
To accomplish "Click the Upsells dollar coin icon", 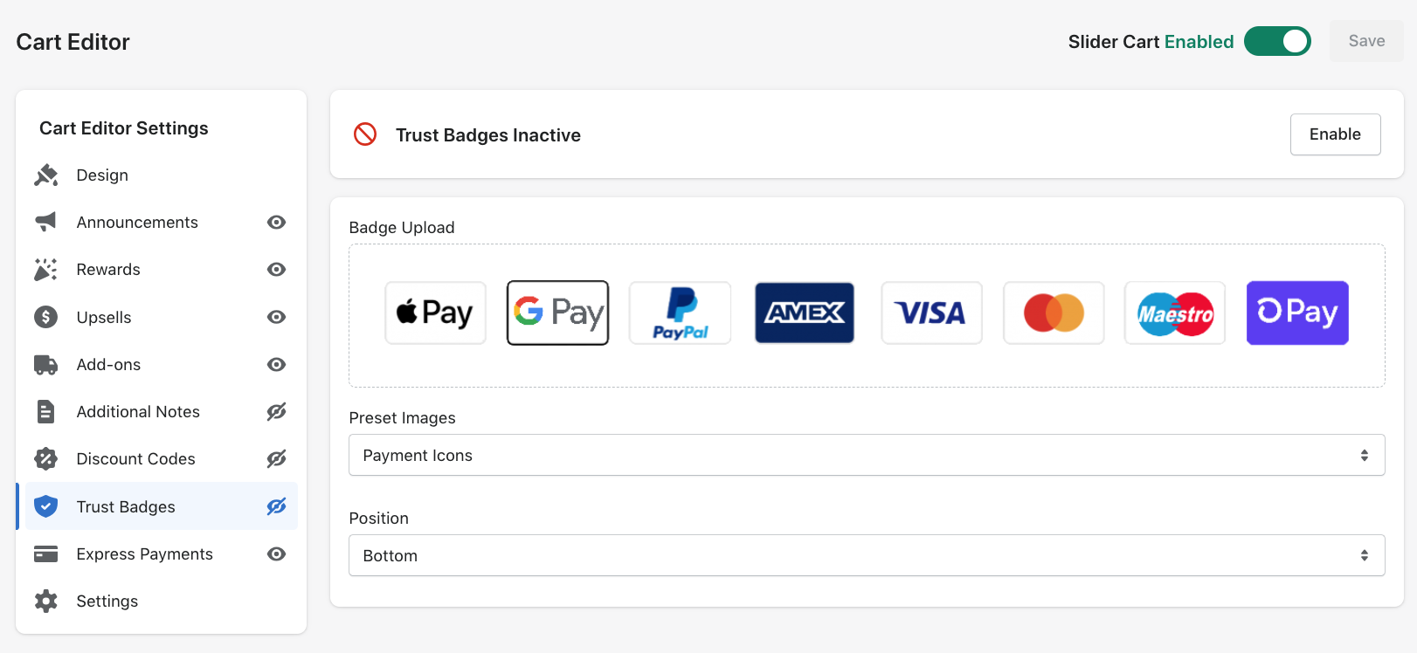I will point(46,317).
